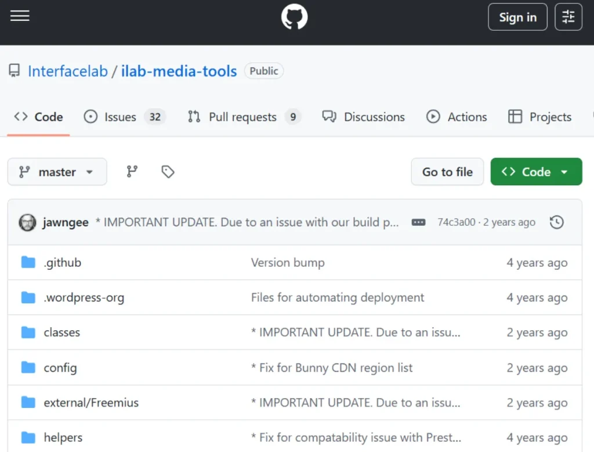The height and width of the screenshot is (452, 594).
Task: Click the Discussions speech bubble icon
Action: click(329, 116)
